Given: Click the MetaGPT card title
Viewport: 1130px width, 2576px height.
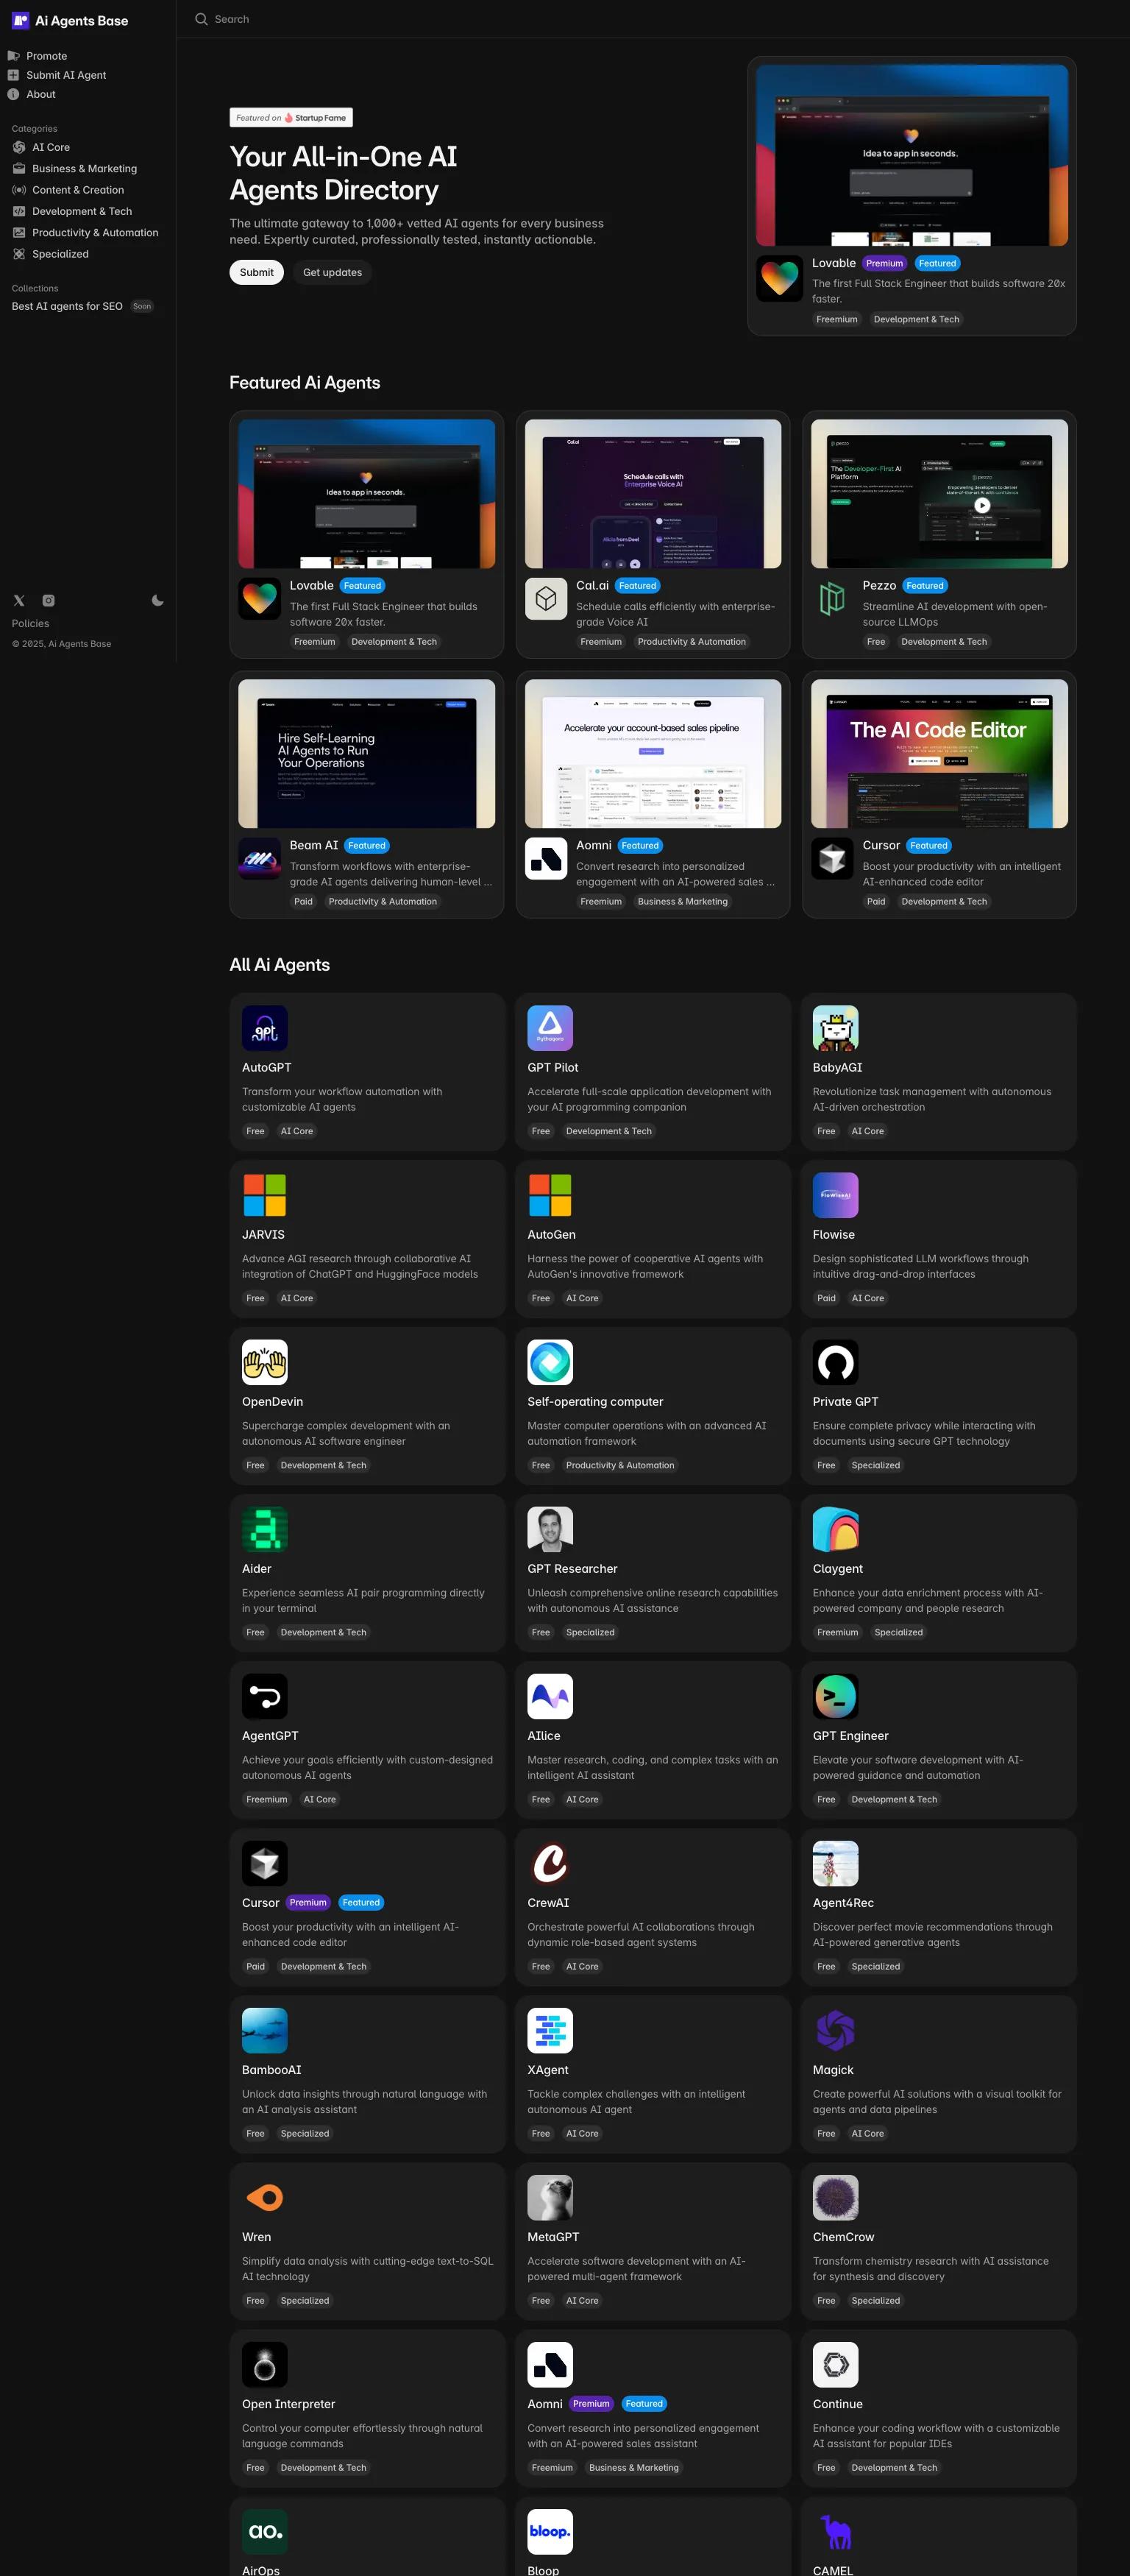Looking at the screenshot, I should pyautogui.click(x=553, y=2236).
